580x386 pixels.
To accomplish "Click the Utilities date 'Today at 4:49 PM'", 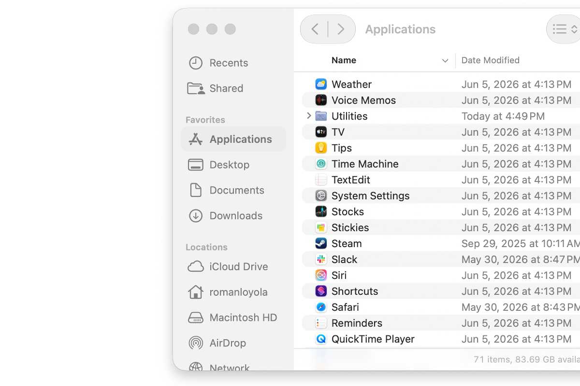I will click(x=503, y=116).
